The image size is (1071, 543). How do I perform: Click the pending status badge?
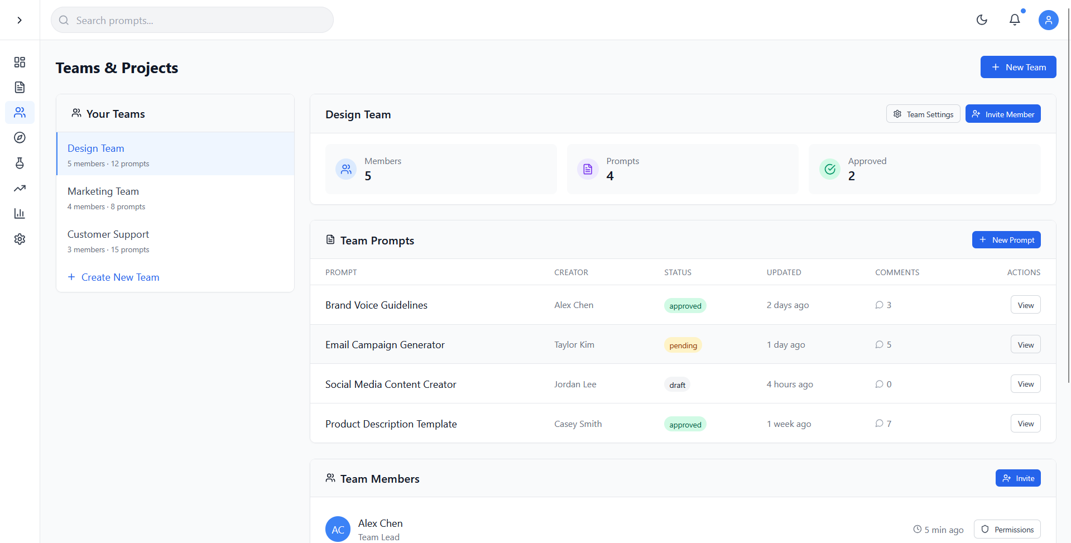(x=683, y=345)
